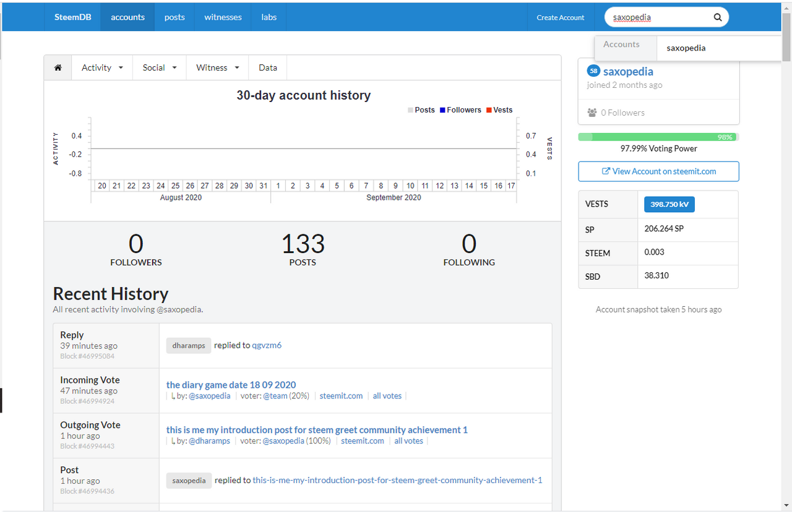Screen dimensions: 792x514
Task: Click '0 Followers' text in profile card
Action: coord(624,113)
